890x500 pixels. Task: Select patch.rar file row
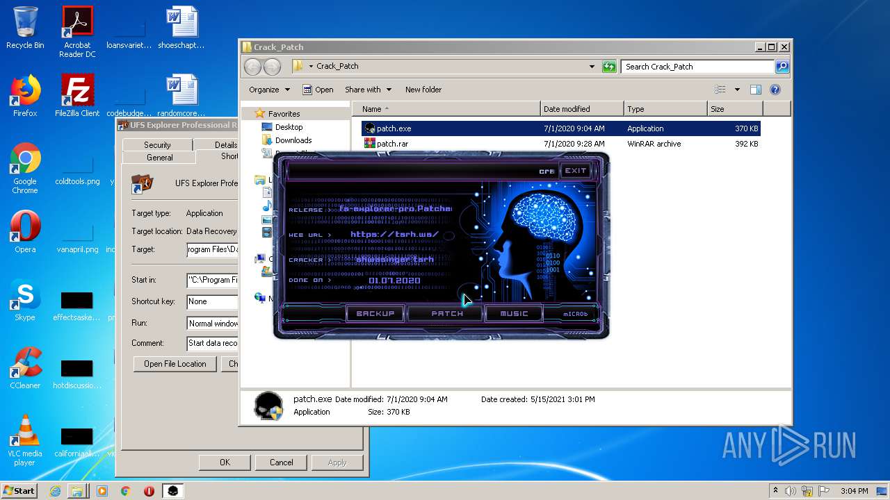click(x=560, y=144)
